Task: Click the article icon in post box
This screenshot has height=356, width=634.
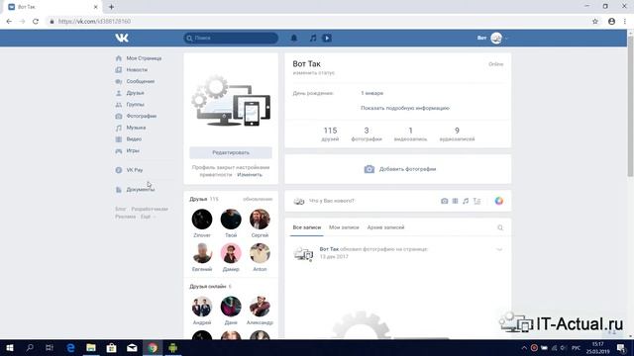Action: click(477, 201)
